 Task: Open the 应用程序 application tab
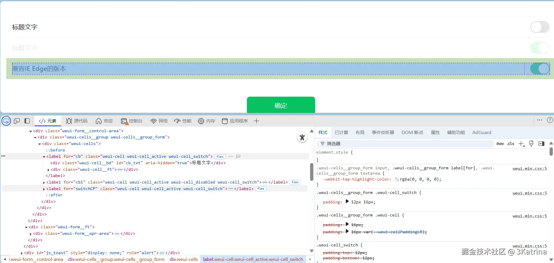click(x=235, y=121)
